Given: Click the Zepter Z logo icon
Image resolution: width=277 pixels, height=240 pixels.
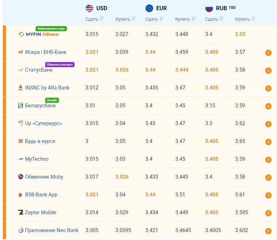Looking at the screenshot, I should [x=21, y=212].
